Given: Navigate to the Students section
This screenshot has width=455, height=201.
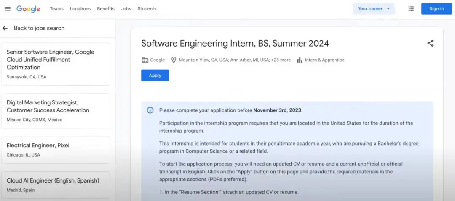Looking at the screenshot, I should [147, 9].
